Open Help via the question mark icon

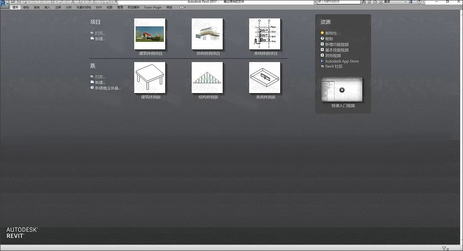(x=419, y=2)
